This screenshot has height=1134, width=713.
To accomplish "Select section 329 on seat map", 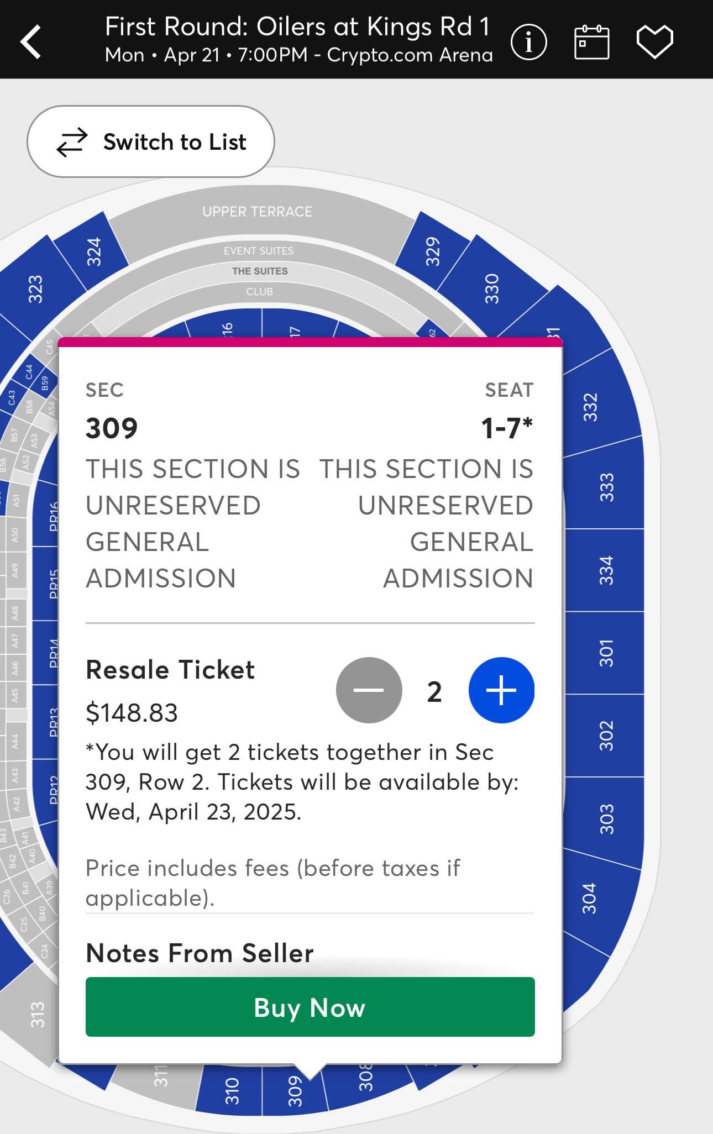I will click(432, 251).
